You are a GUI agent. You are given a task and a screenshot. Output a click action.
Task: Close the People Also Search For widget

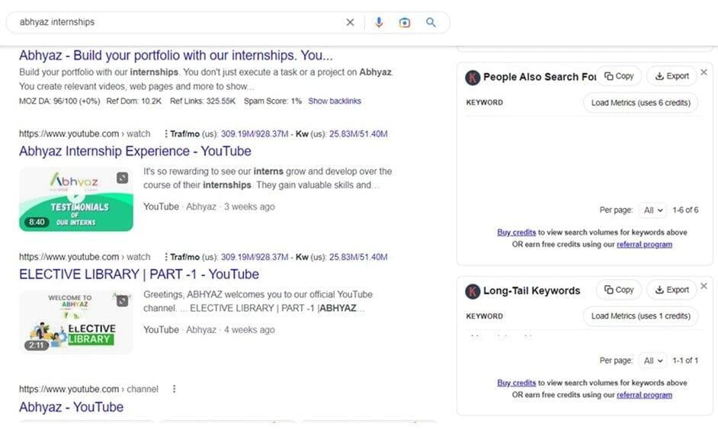(704, 72)
